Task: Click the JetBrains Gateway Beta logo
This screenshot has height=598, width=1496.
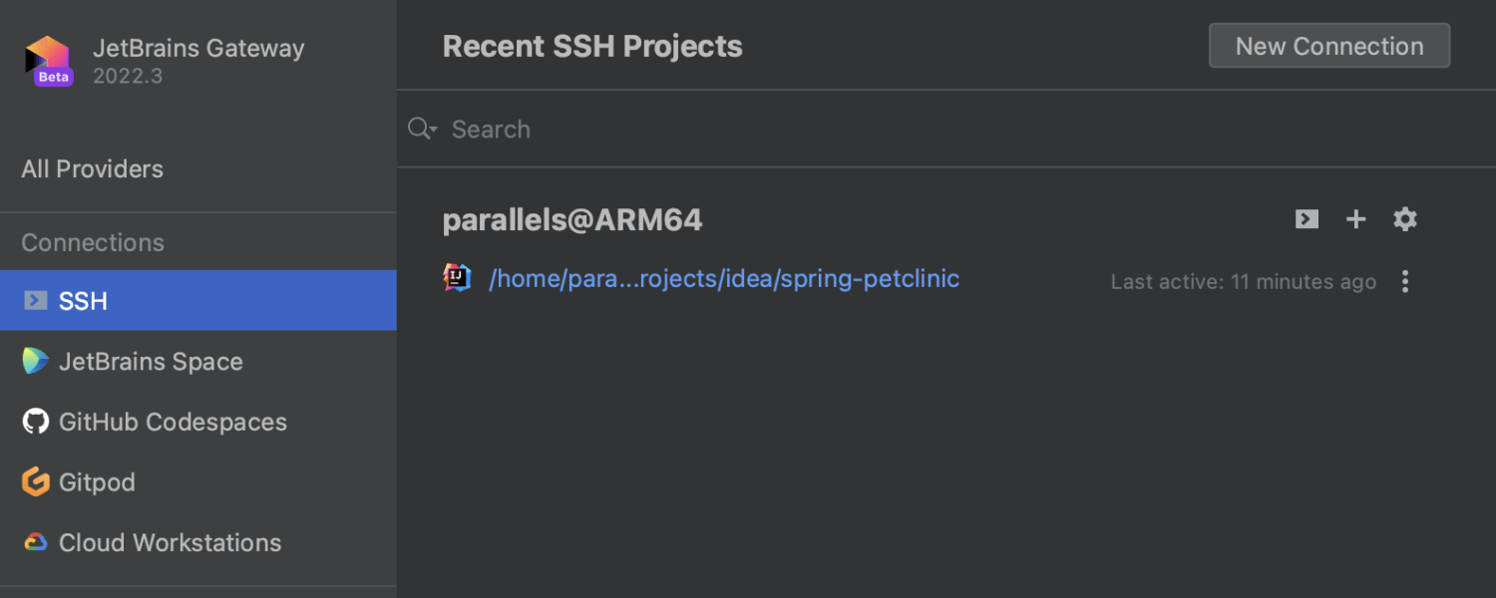Action: coord(49,61)
